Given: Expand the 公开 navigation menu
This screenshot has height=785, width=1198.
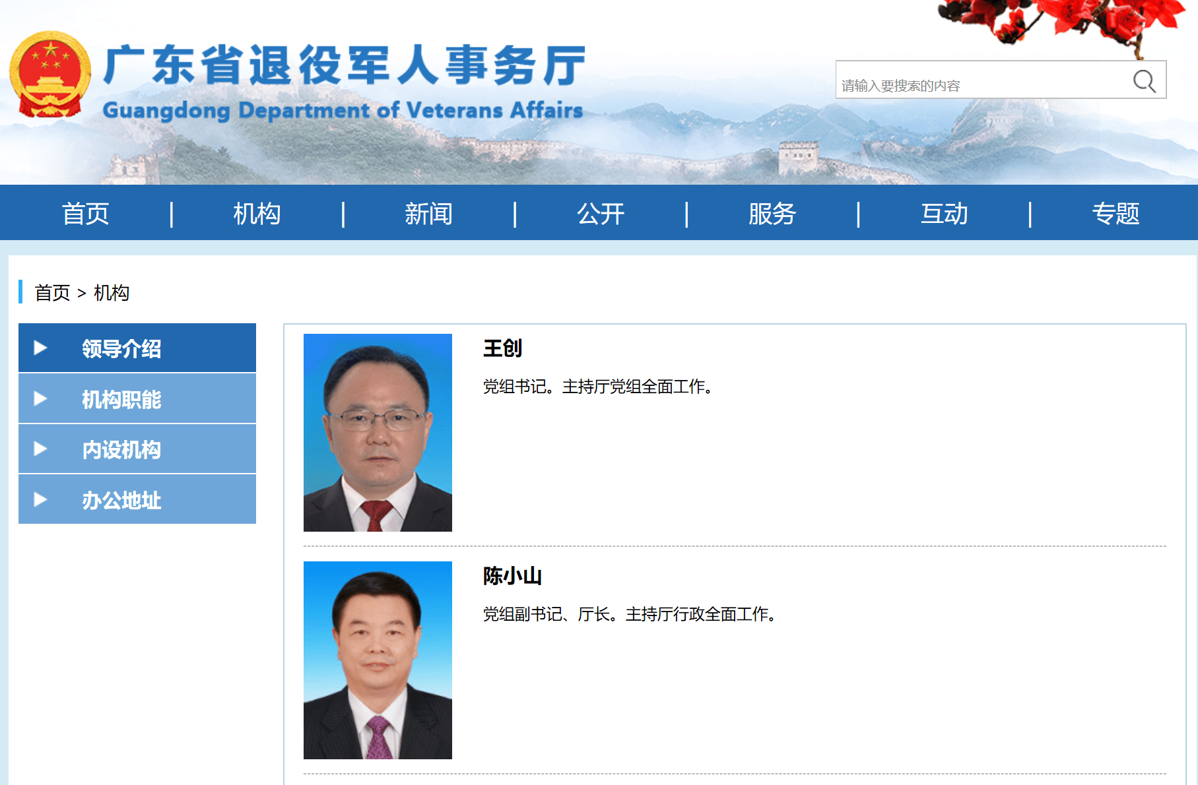Looking at the screenshot, I should pos(600,212).
